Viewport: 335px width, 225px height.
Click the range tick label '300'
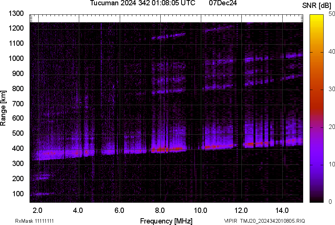[x=18, y=164]
